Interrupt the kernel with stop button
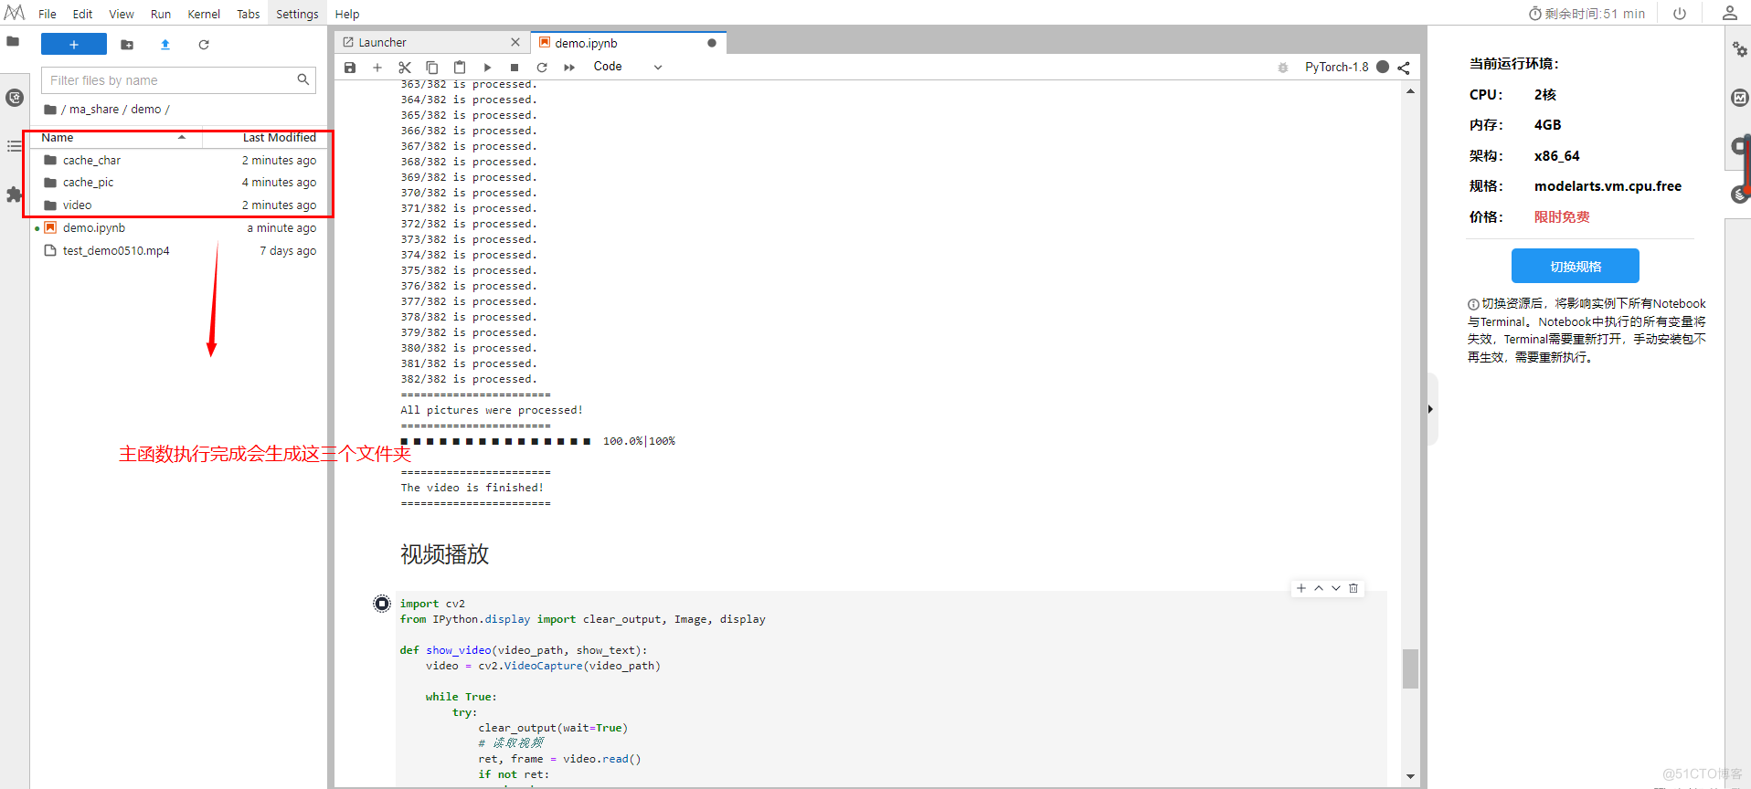 coord(515,67)
